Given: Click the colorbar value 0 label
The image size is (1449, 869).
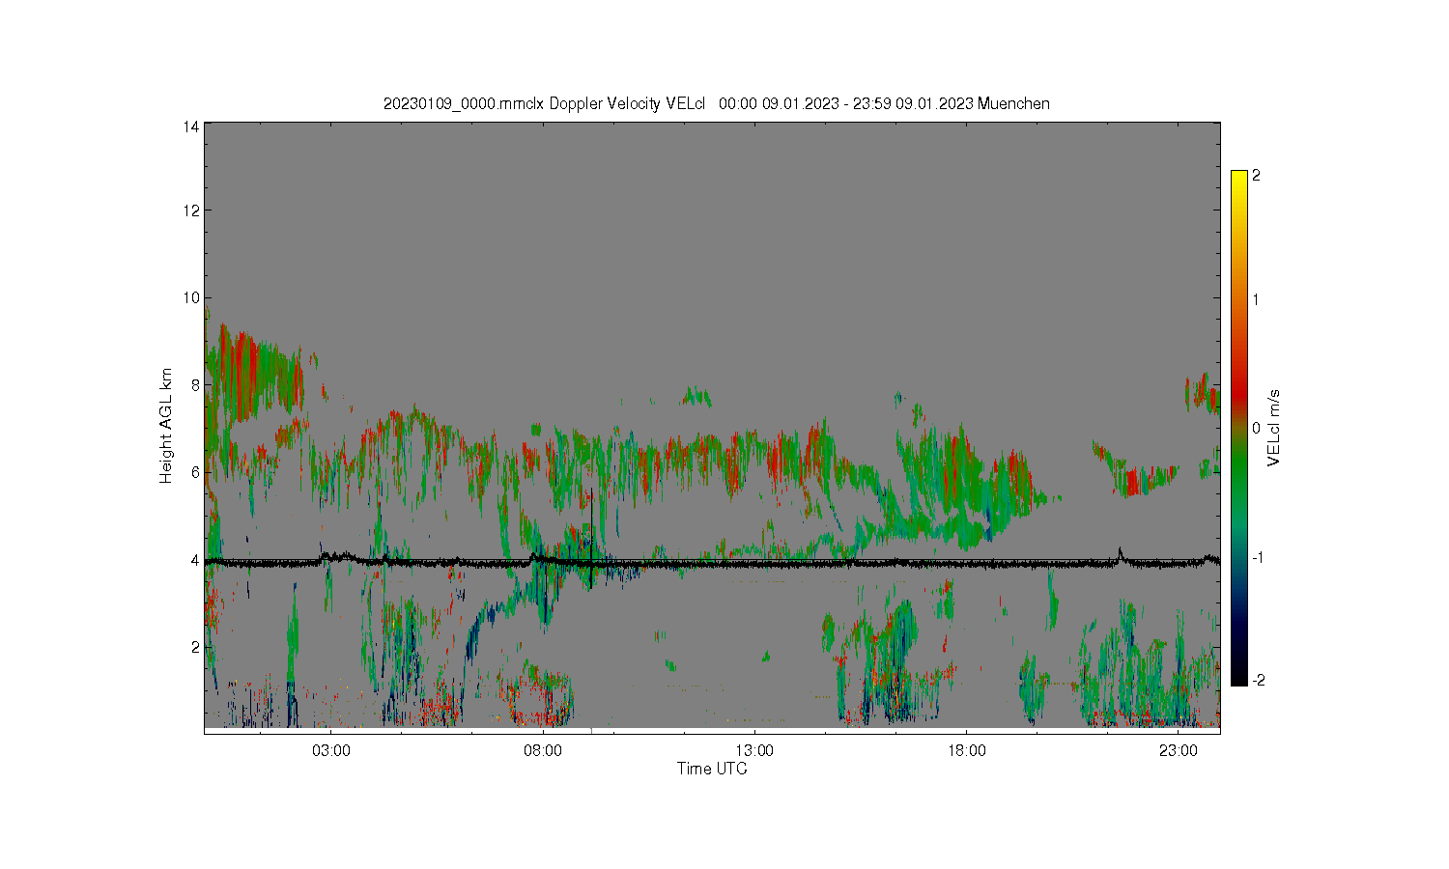Looking at the screenshot, I should click(1256, 428).
